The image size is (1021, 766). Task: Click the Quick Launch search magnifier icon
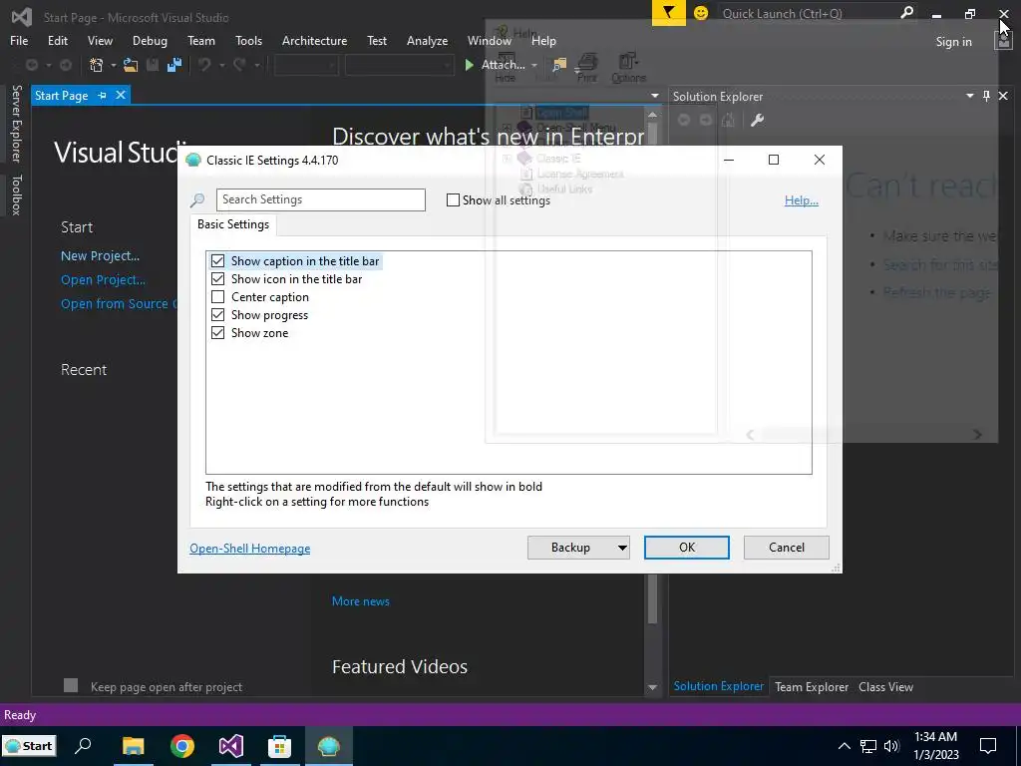click(906, 12)
